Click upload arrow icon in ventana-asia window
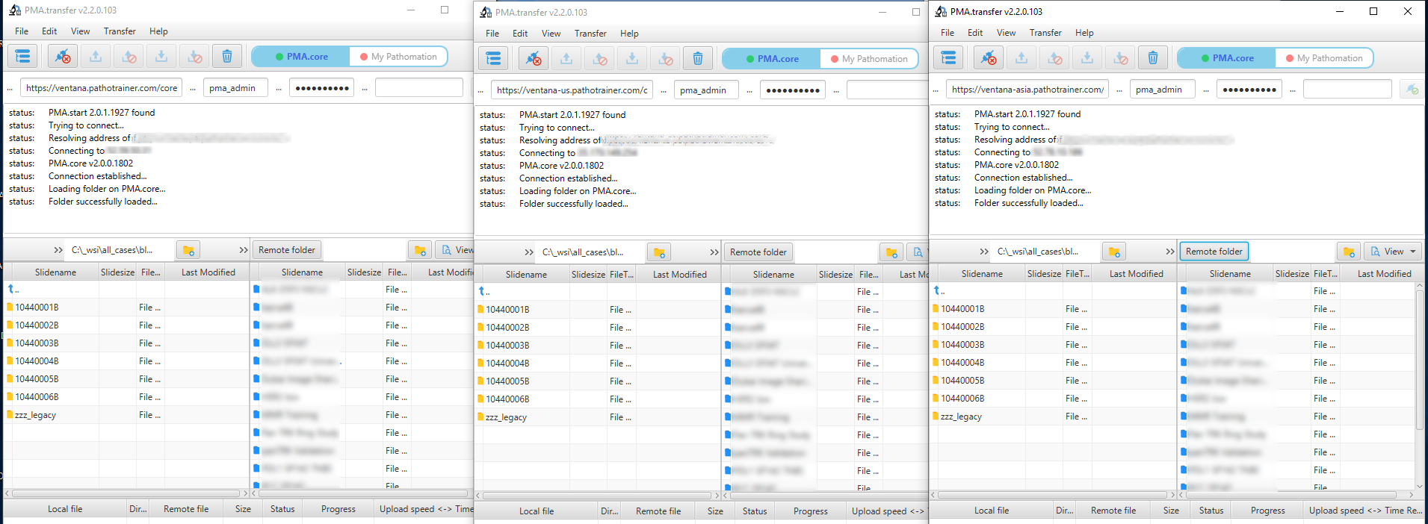The image size is (1428, 524). 1021,58
